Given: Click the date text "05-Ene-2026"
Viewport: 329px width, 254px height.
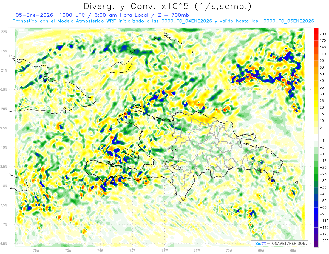Looking at the screenshot, I should tap(35, 15).
